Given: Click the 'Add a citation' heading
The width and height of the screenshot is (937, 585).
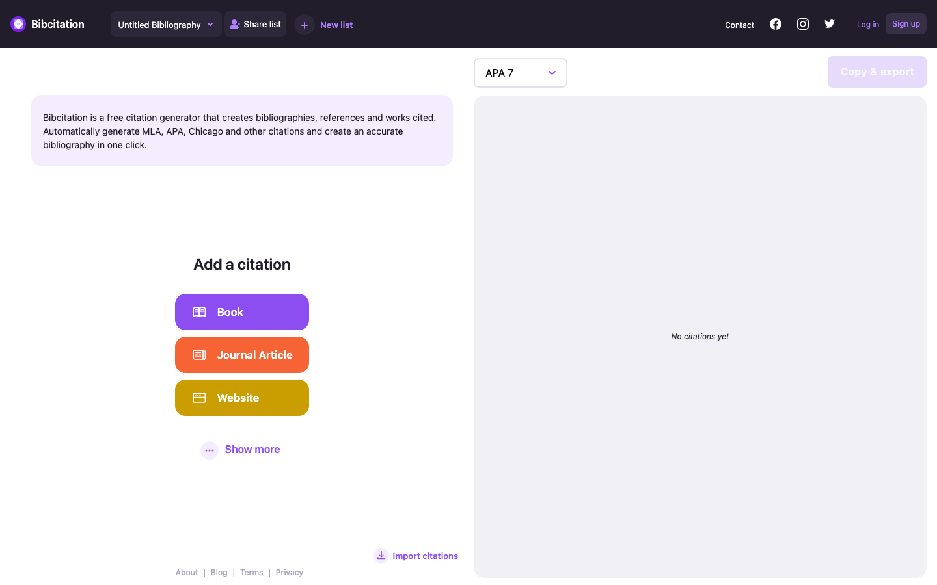Looking at the screenshot, I should pyautogui.click(x=242, y=265).
